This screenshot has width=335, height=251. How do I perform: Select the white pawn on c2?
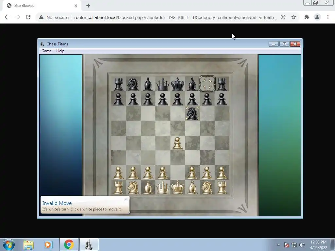[148, 173]
